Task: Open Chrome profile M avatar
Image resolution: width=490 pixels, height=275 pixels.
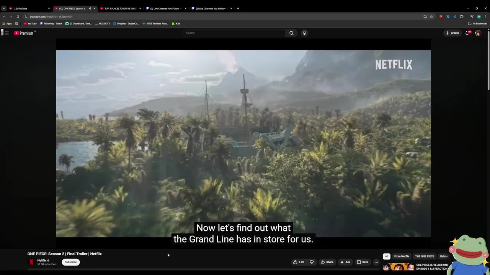Action: pos(479,16)
